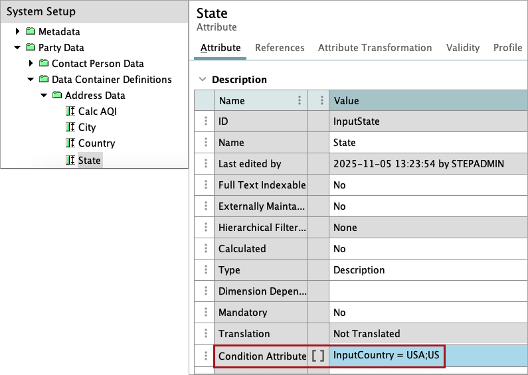Open the Validity tab
Viewport: 528px width, 375px height.
pos(462,48)
